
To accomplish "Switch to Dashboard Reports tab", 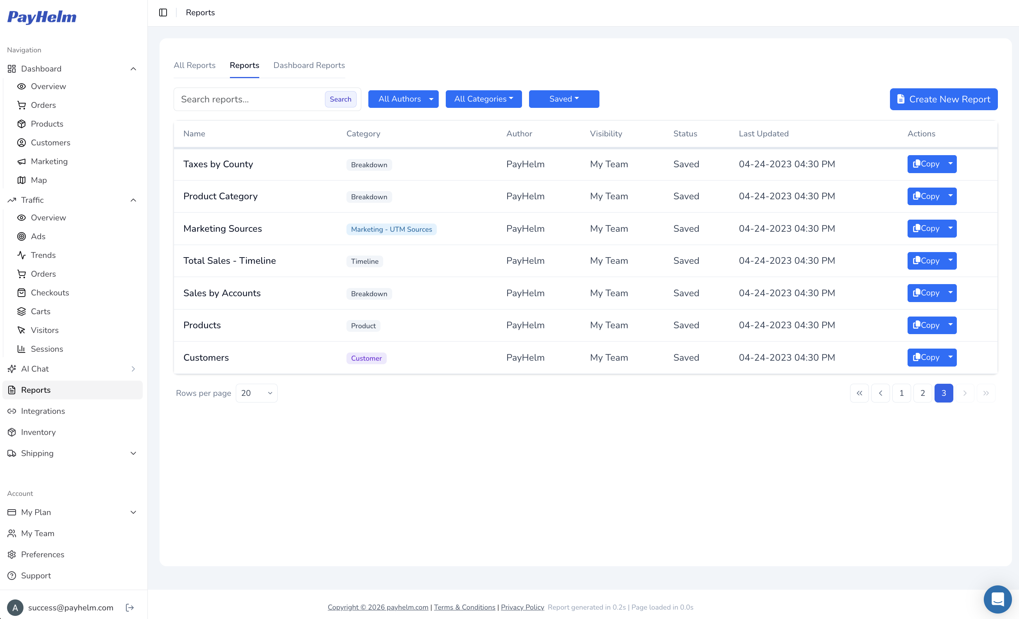I will pyautogui.click(x=309, y=65).
